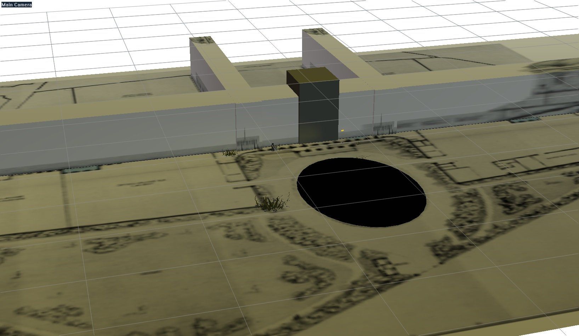Select the black circular disc on the ground
Screen dimensions: 579x336
[361, 192]
